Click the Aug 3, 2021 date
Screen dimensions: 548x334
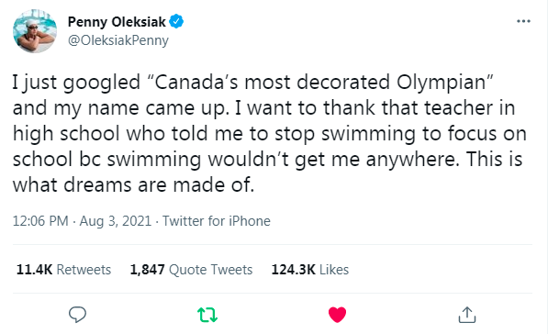[x=116, y=221]
